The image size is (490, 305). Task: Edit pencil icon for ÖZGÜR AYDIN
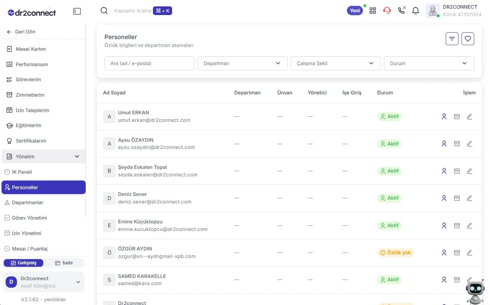[469, 253]
